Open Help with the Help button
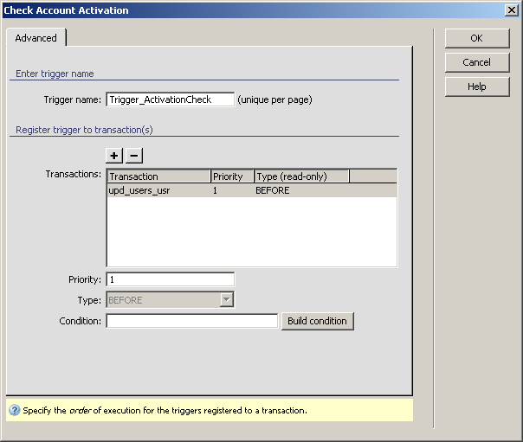Screen dimensions: 523x442 (x=476, y=86)
